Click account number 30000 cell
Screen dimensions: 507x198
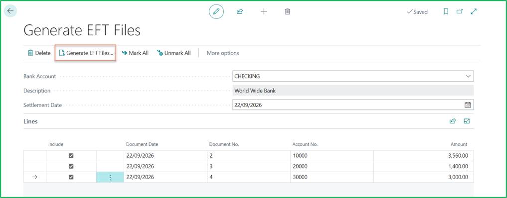click(332, 177)
